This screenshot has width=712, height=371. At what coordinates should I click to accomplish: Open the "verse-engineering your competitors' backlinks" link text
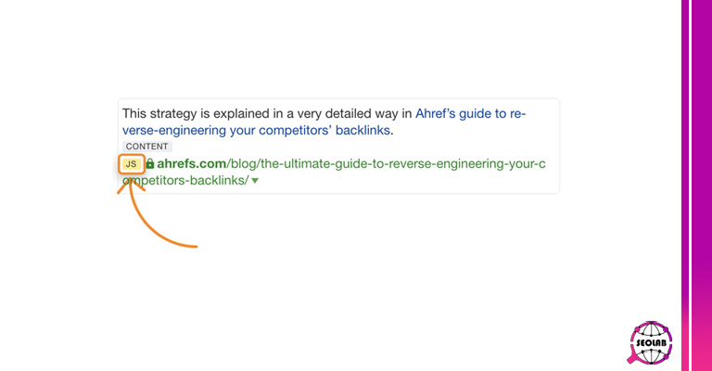coord(256,131)
